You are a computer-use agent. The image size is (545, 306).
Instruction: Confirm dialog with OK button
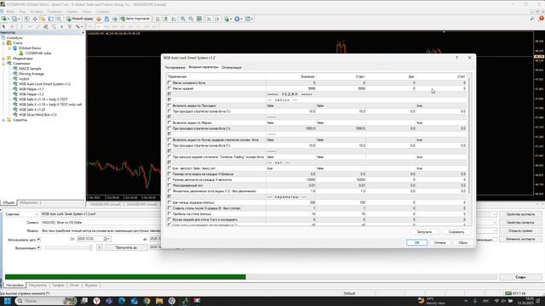tap(416, 242)
